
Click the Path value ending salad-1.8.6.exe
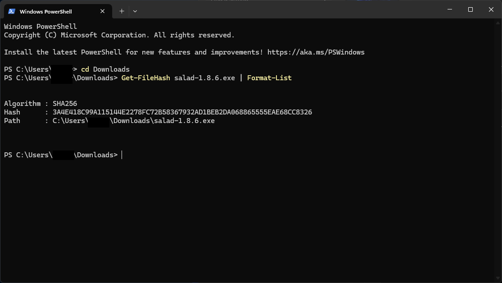point(134,121)
